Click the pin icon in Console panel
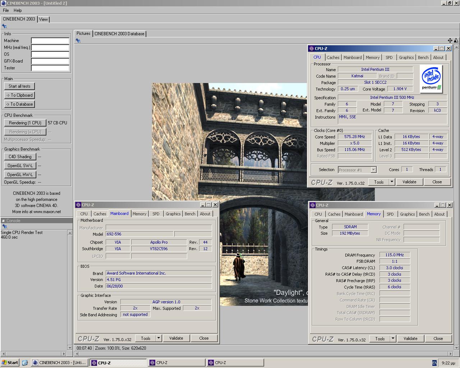Image resolution: width=460 pixels, height=368 pixels. tap(4, 226)
